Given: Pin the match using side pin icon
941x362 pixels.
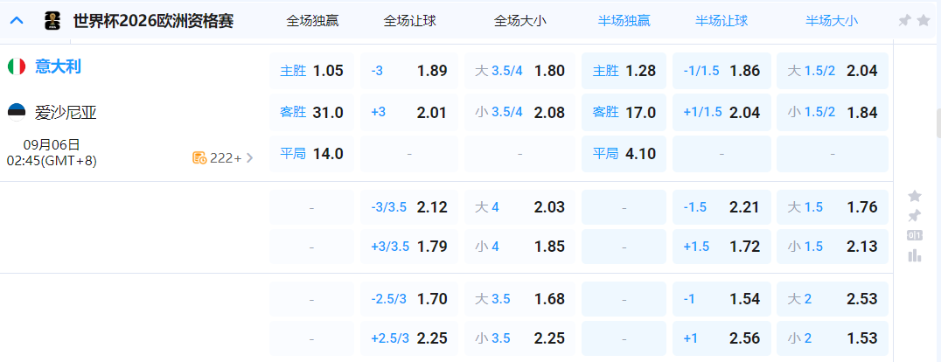Looking at the screenshot, I should pos(915,215).
